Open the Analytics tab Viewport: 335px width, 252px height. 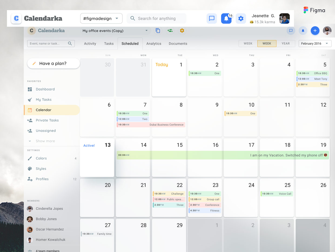[154, 43]
